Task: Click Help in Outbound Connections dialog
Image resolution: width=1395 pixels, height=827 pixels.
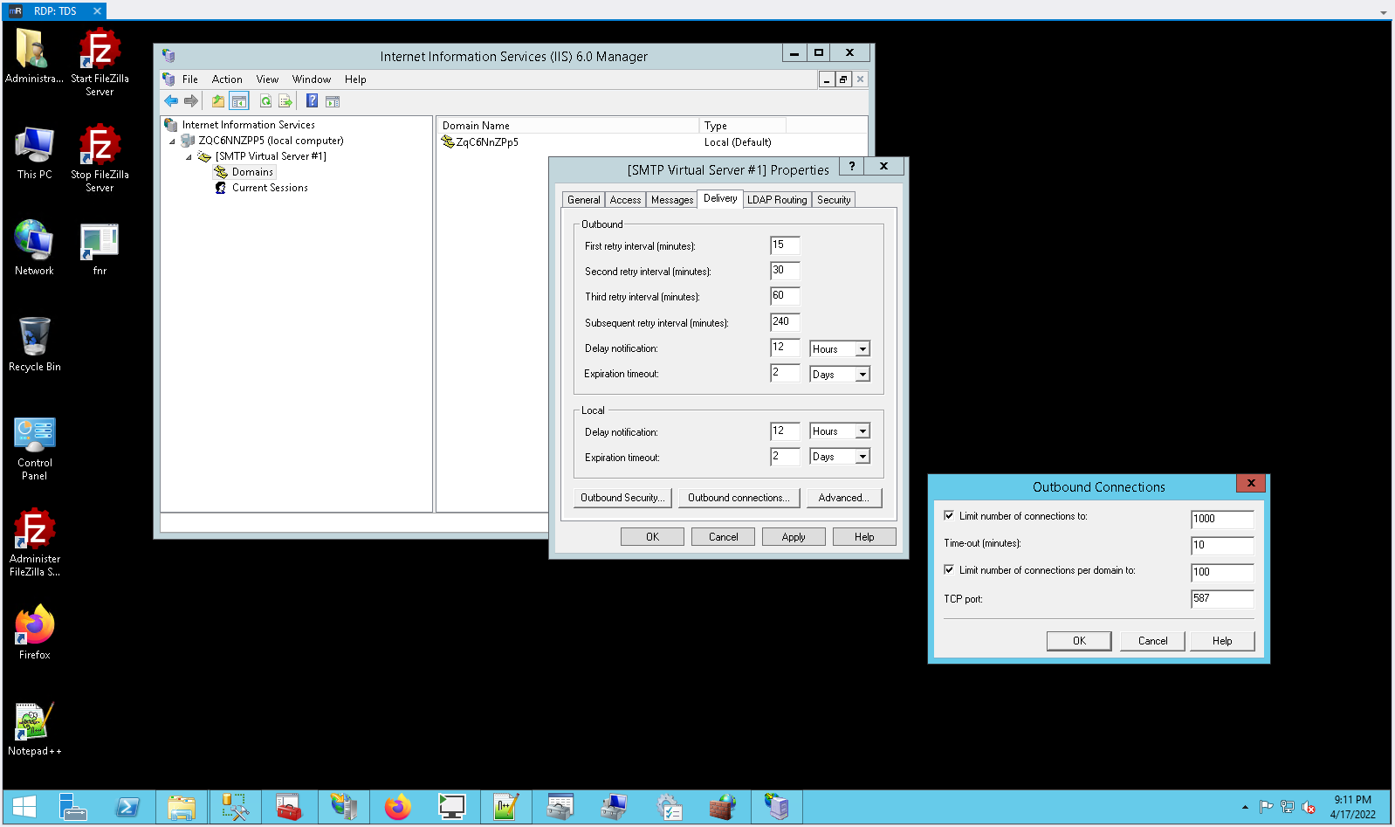Action: pos(1222,641)
